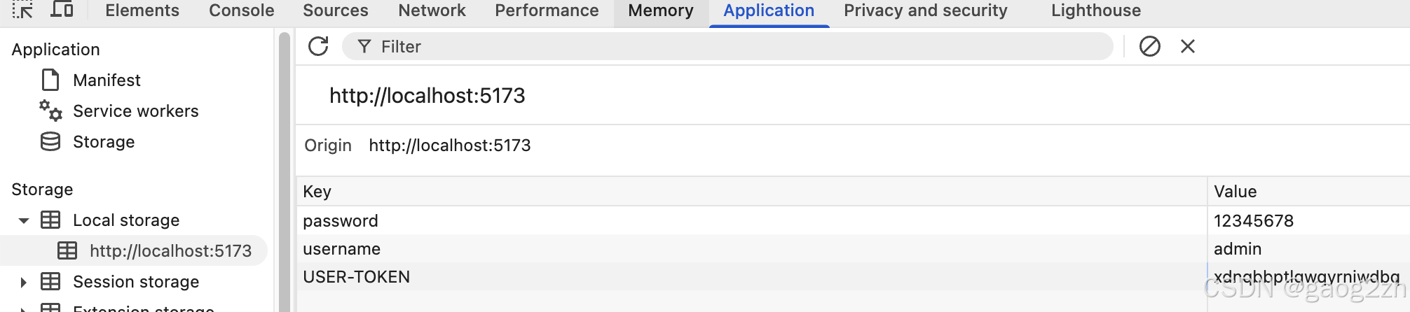Screen dimensions: 1410x312
Task: Delete selected entry with X icon
Action: pyautogui.click(x=1188, y=47)
